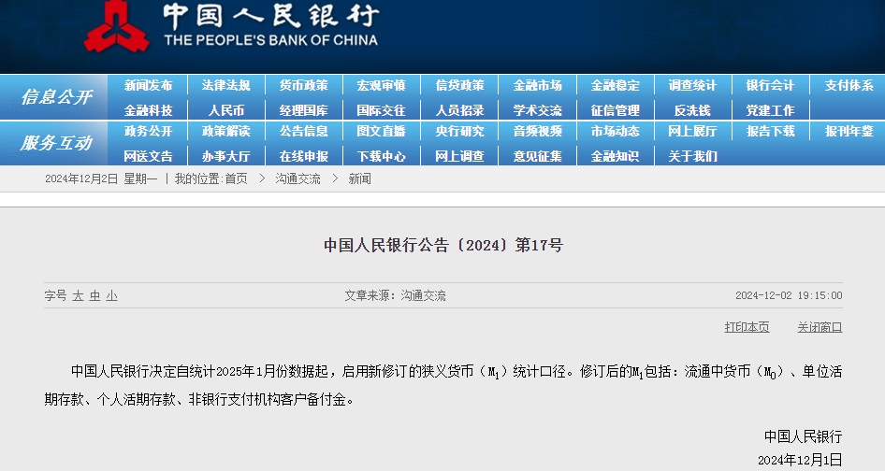Follow the 沟通交流 breadcrumb link
The height and width of the screenshot is (471, 885).
point(298,178)
